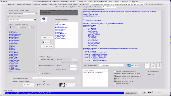This screenshot has width=171, height=96.
Task: Click the Refresh attributes button
Action: click(x=46, y=42)
